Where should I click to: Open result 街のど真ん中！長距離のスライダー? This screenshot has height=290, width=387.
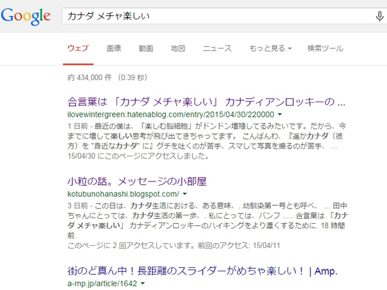(x=202, y=271)
